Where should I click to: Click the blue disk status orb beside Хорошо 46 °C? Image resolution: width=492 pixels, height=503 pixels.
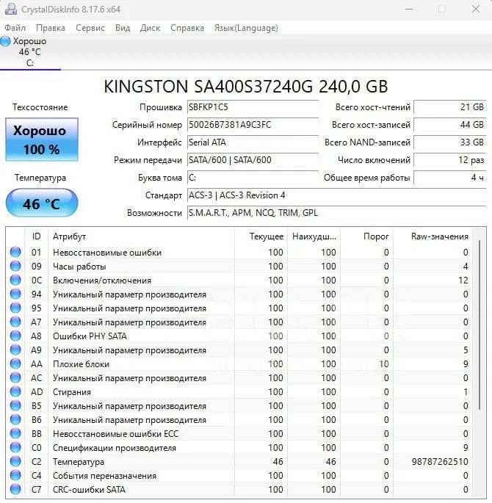point(5,41)
